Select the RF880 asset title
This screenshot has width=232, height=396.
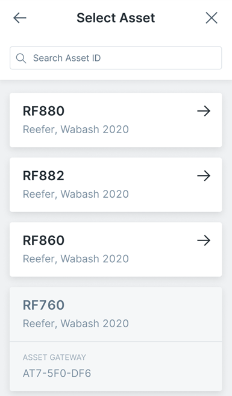pyautogui.click(x=43, y=111)
